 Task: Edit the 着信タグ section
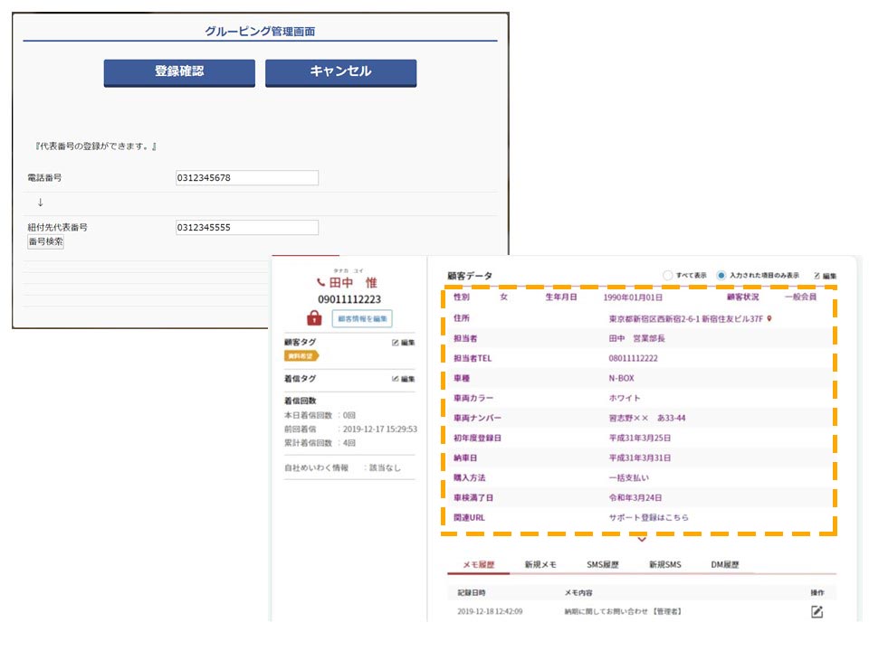tap(404, 379)
